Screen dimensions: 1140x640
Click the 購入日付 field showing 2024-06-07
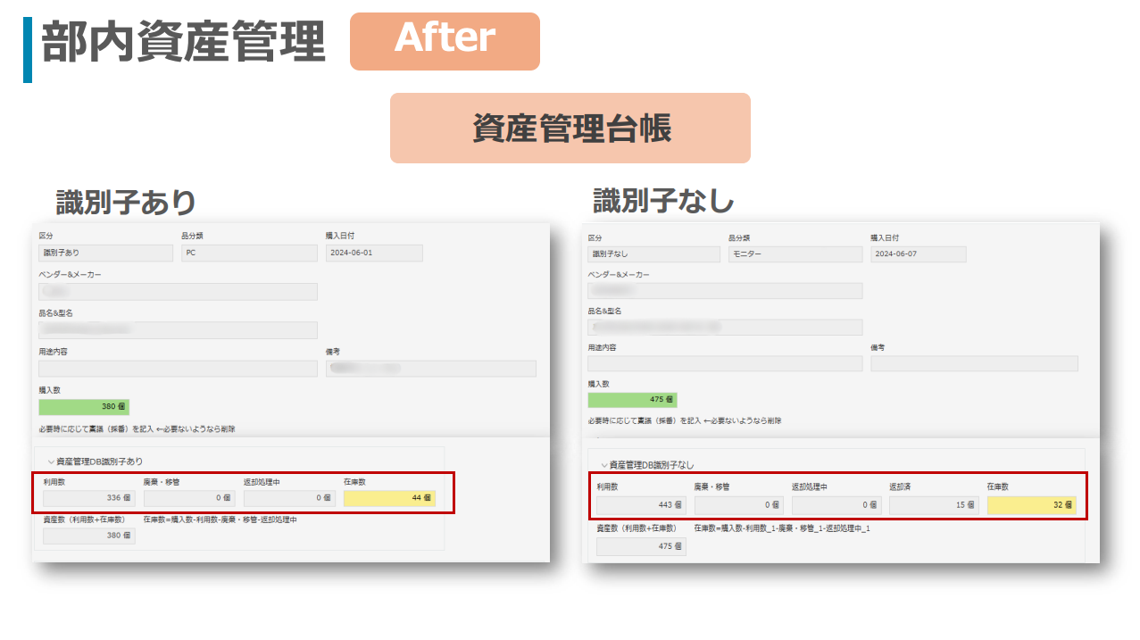coord(918,254)
